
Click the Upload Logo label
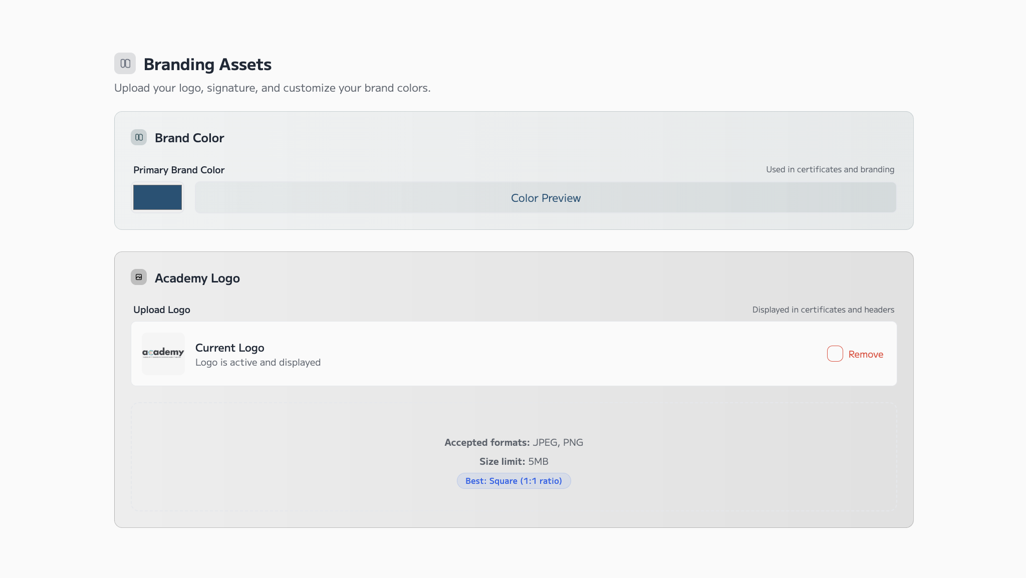pos(161,310)
